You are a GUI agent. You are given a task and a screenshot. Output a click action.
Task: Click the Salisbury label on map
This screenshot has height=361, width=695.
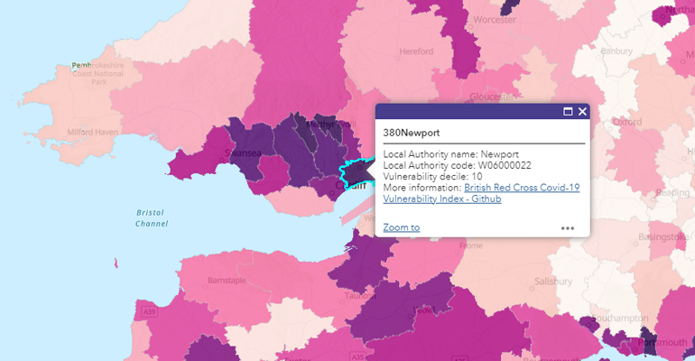coord(553,282)
